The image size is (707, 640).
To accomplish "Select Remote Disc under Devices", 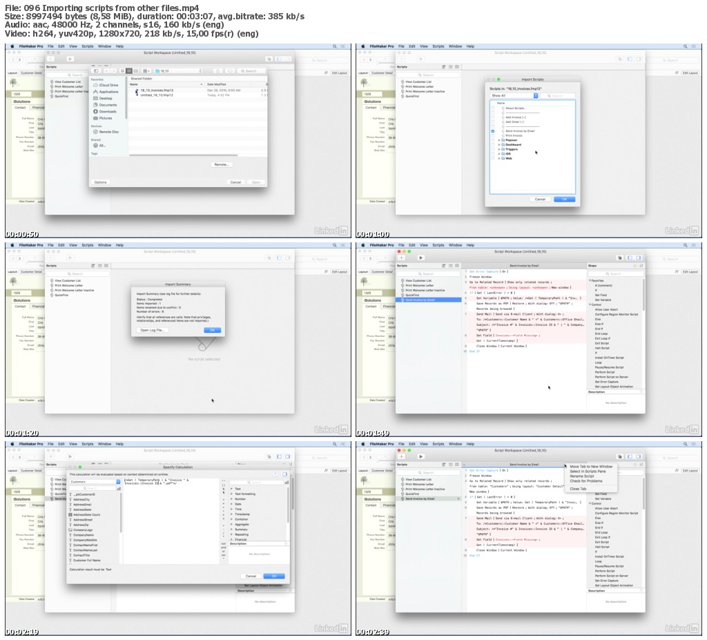I will (106, 132).
